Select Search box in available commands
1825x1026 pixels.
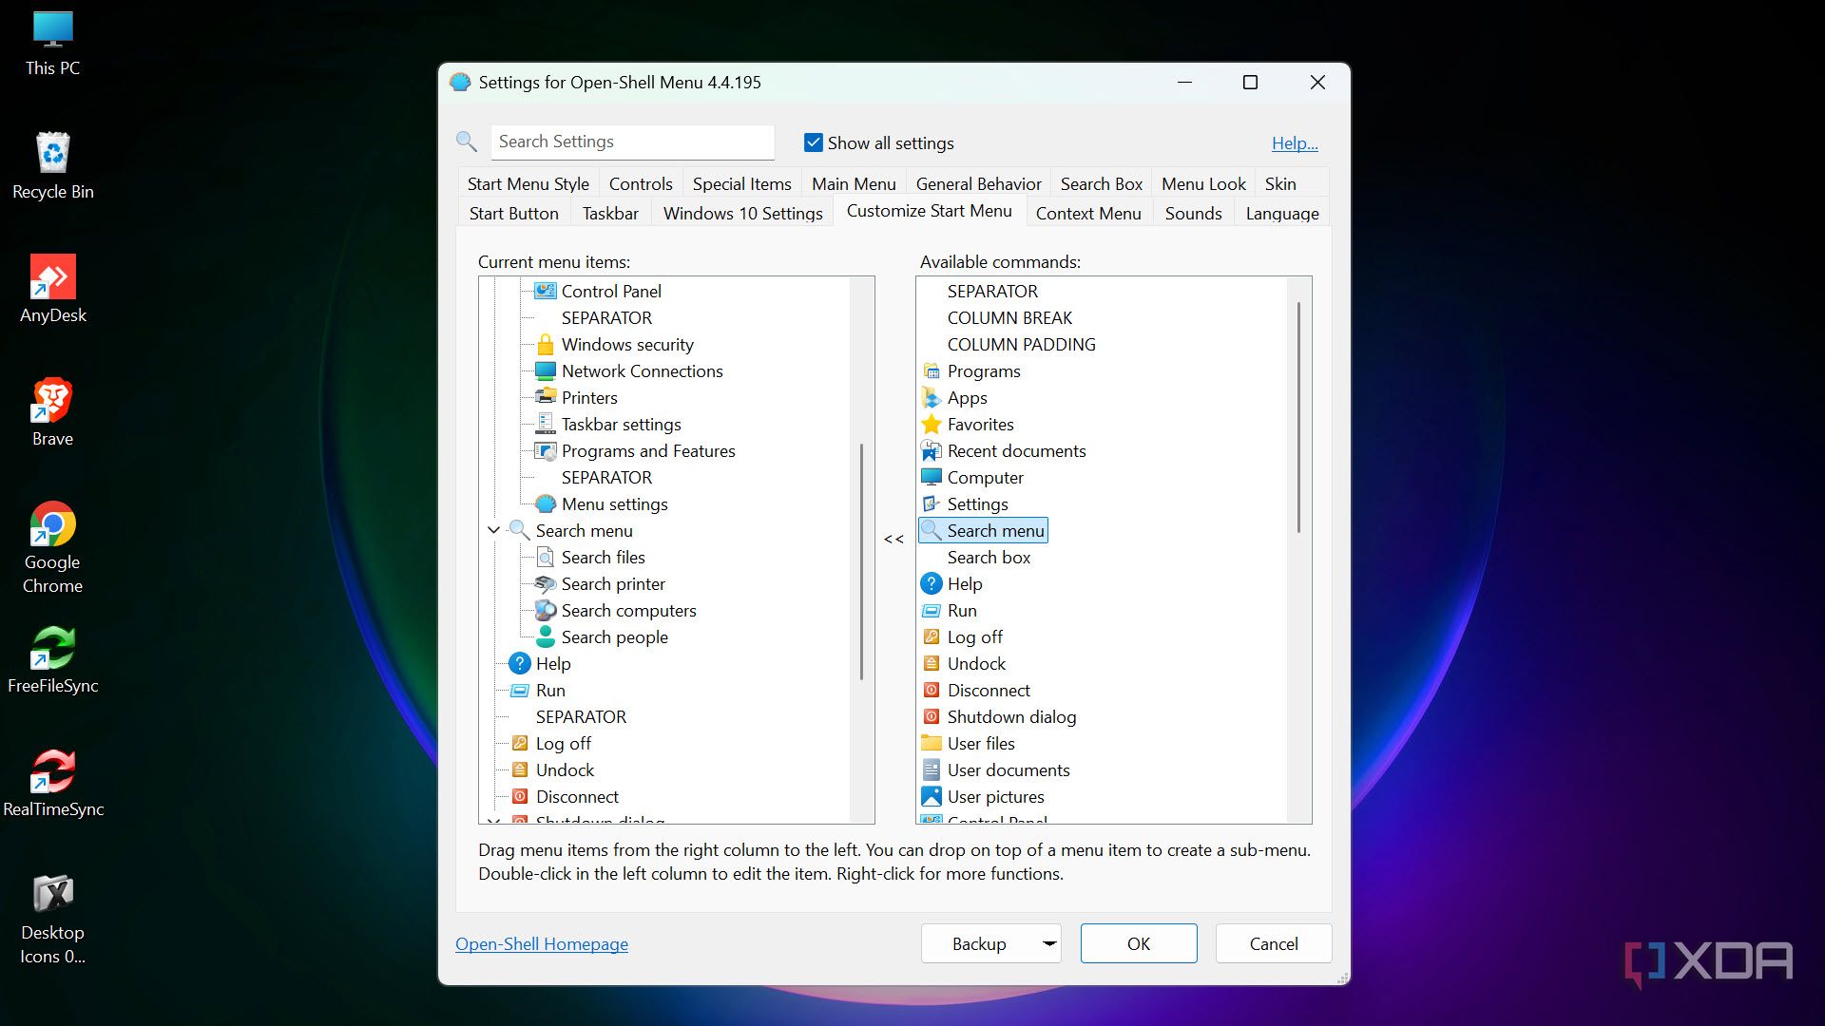[989, 557]
